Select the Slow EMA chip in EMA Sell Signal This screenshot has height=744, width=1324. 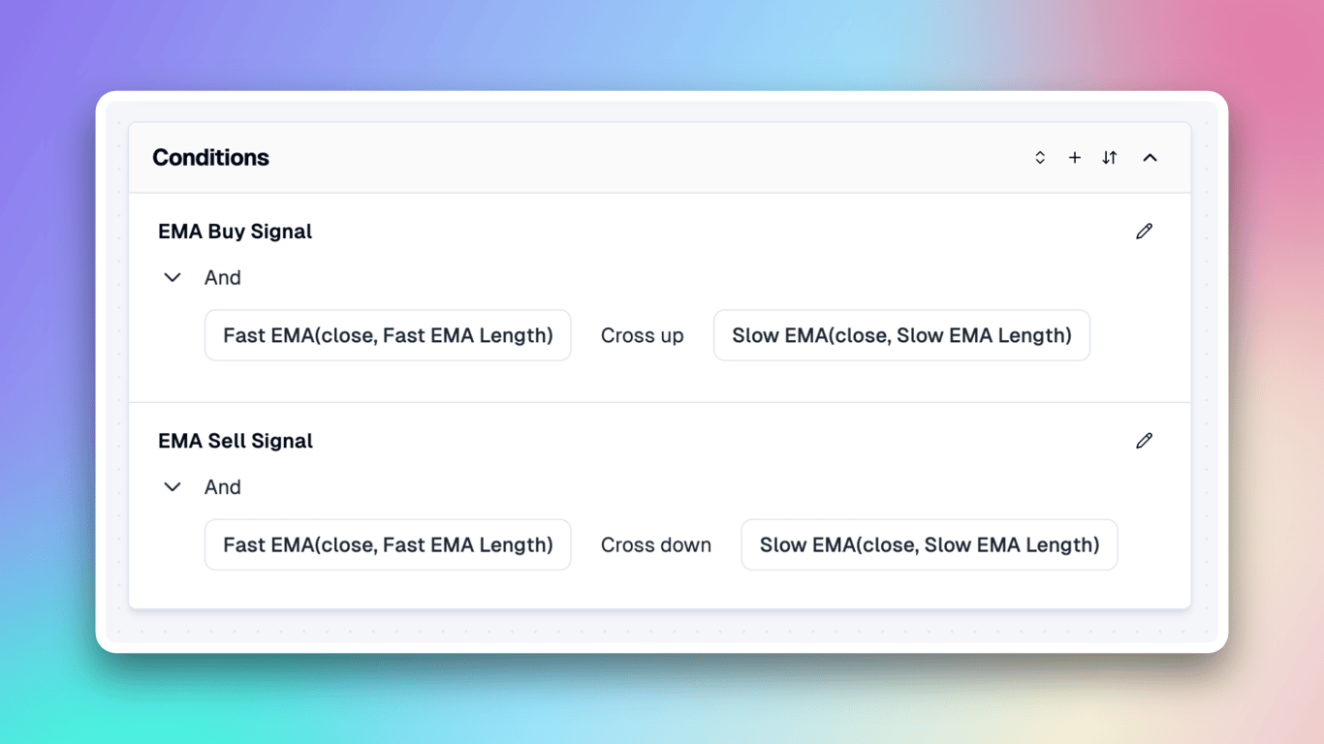[929, 544]
